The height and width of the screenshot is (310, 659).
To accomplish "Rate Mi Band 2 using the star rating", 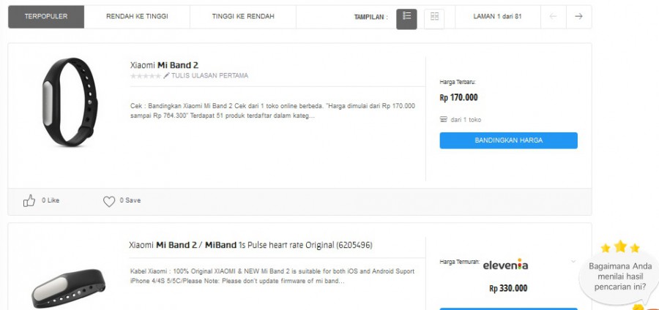I will coord(146,76).
